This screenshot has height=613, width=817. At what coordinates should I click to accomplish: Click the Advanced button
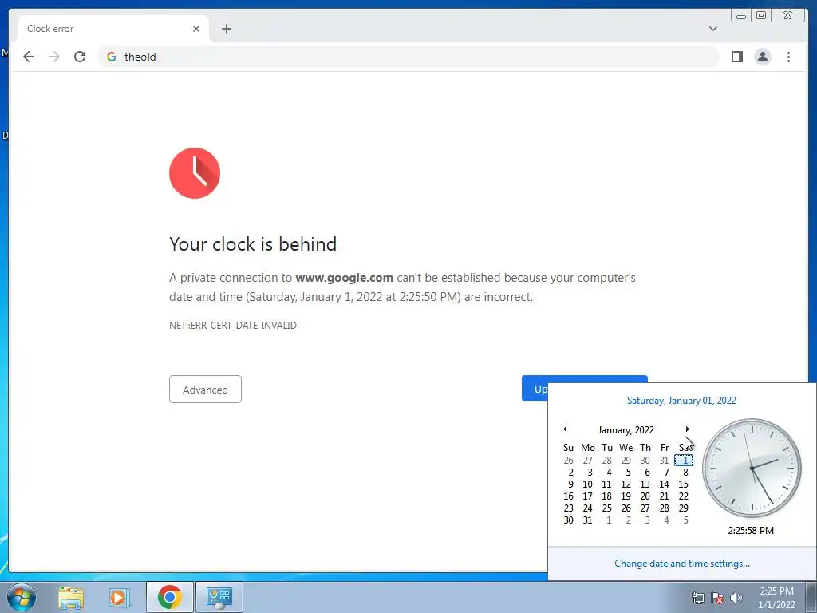[205, 390]
